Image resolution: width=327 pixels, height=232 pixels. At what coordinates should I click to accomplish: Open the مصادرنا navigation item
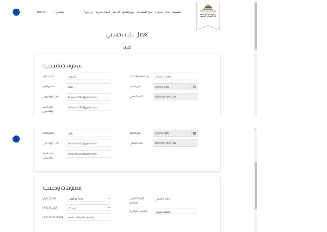(159, 12)
